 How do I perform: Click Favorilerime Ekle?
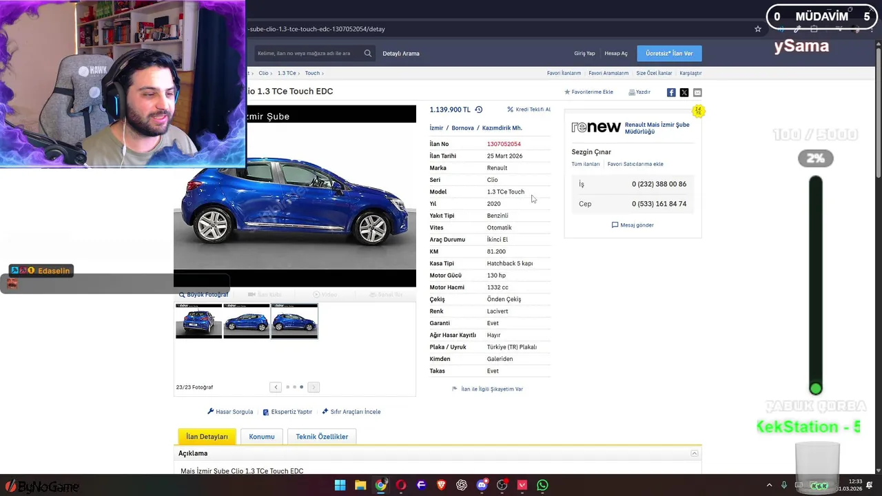point(588,92)
